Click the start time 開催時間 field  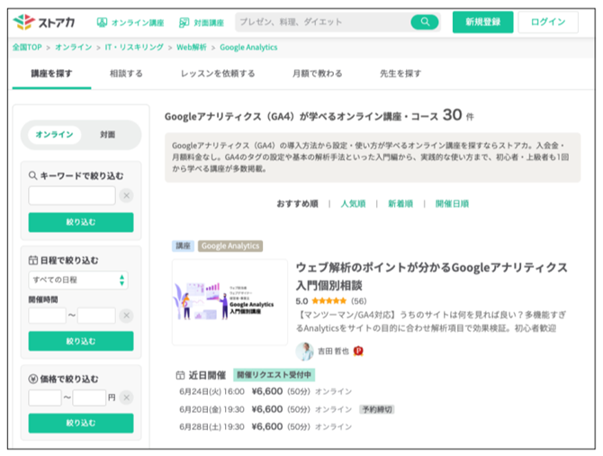(x=47, y=316)
